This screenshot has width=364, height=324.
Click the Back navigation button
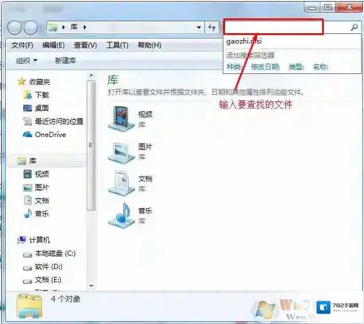14,28
